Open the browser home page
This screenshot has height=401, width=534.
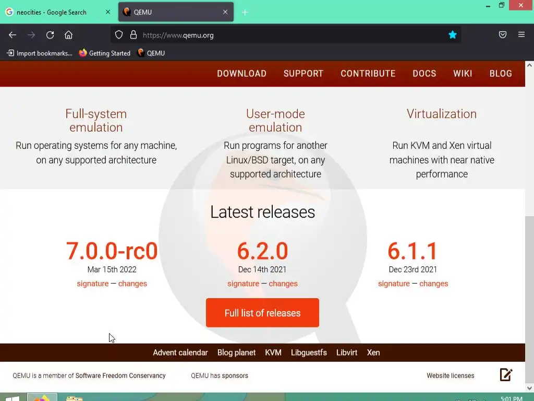coord(68,35)
